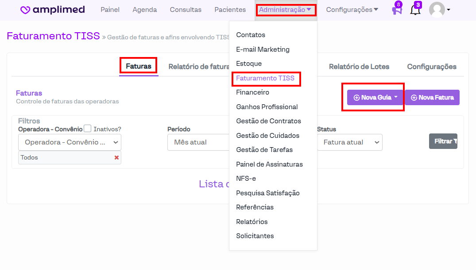Go to Pacientes in top navigation
476x270 pixels.
pos(230,10)
